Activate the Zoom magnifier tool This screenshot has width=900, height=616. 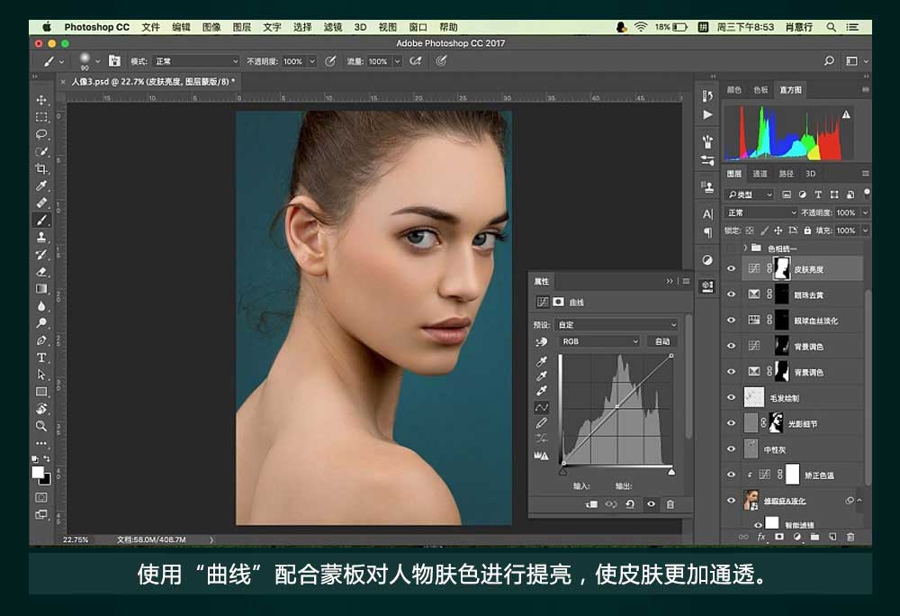[x=41, y=426]
